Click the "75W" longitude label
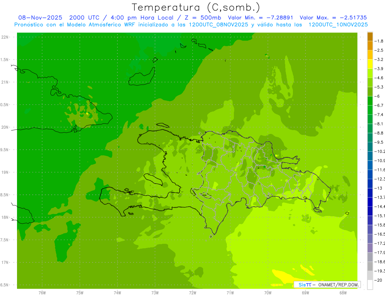 (80, 293)
